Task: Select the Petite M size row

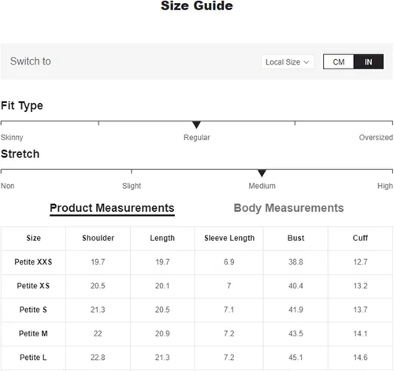Action: (x=197, y=334)
